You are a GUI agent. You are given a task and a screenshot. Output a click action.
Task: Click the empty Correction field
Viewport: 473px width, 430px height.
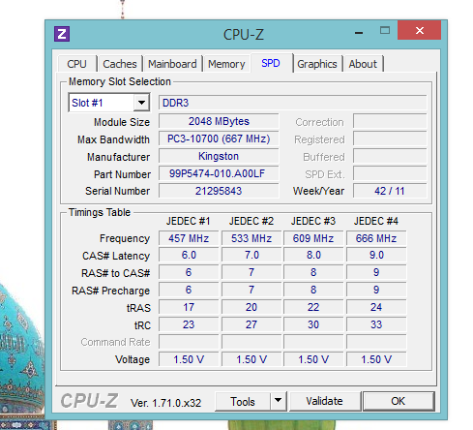click(x=390, y=121)
